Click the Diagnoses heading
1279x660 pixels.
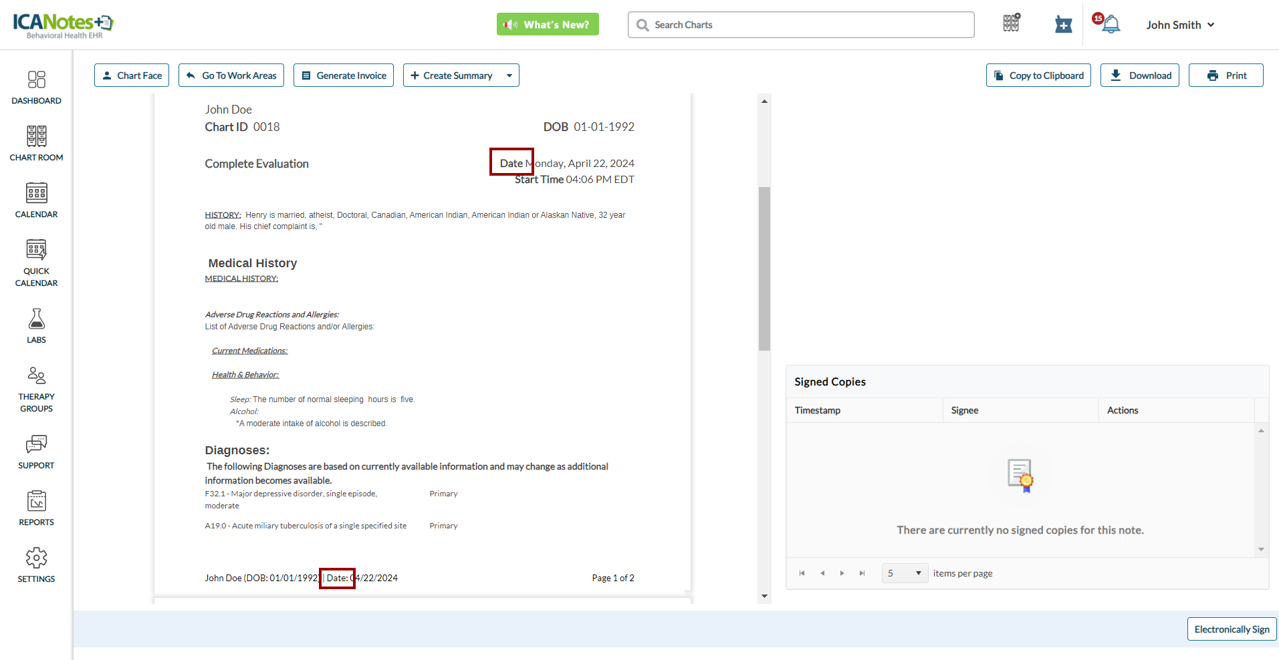point(237,450)
